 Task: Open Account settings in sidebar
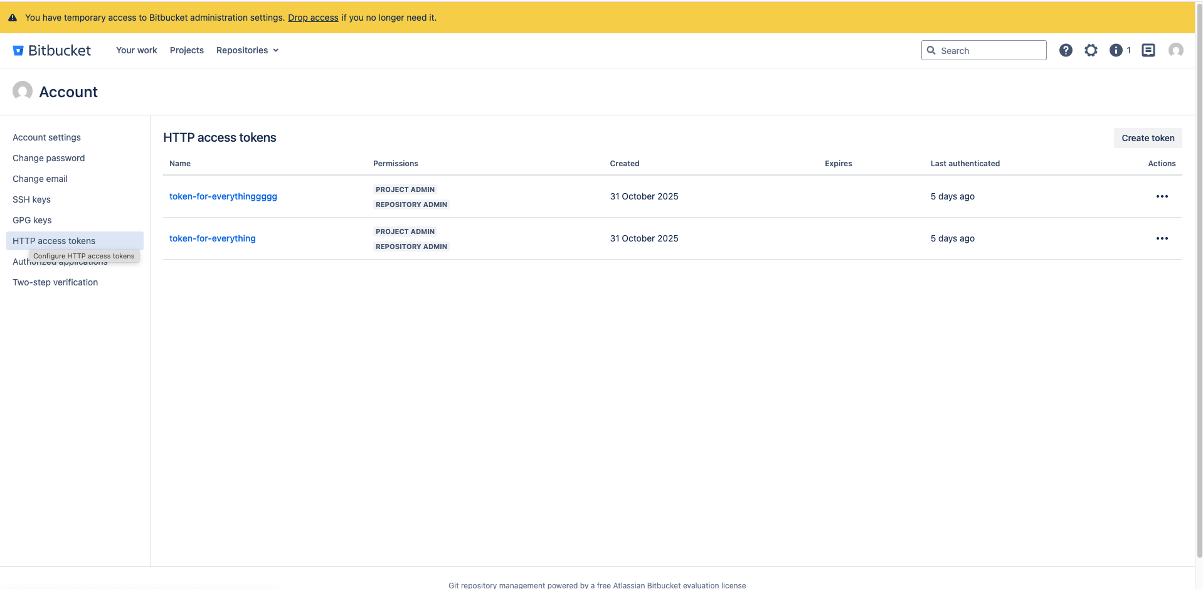pos(46,137)
